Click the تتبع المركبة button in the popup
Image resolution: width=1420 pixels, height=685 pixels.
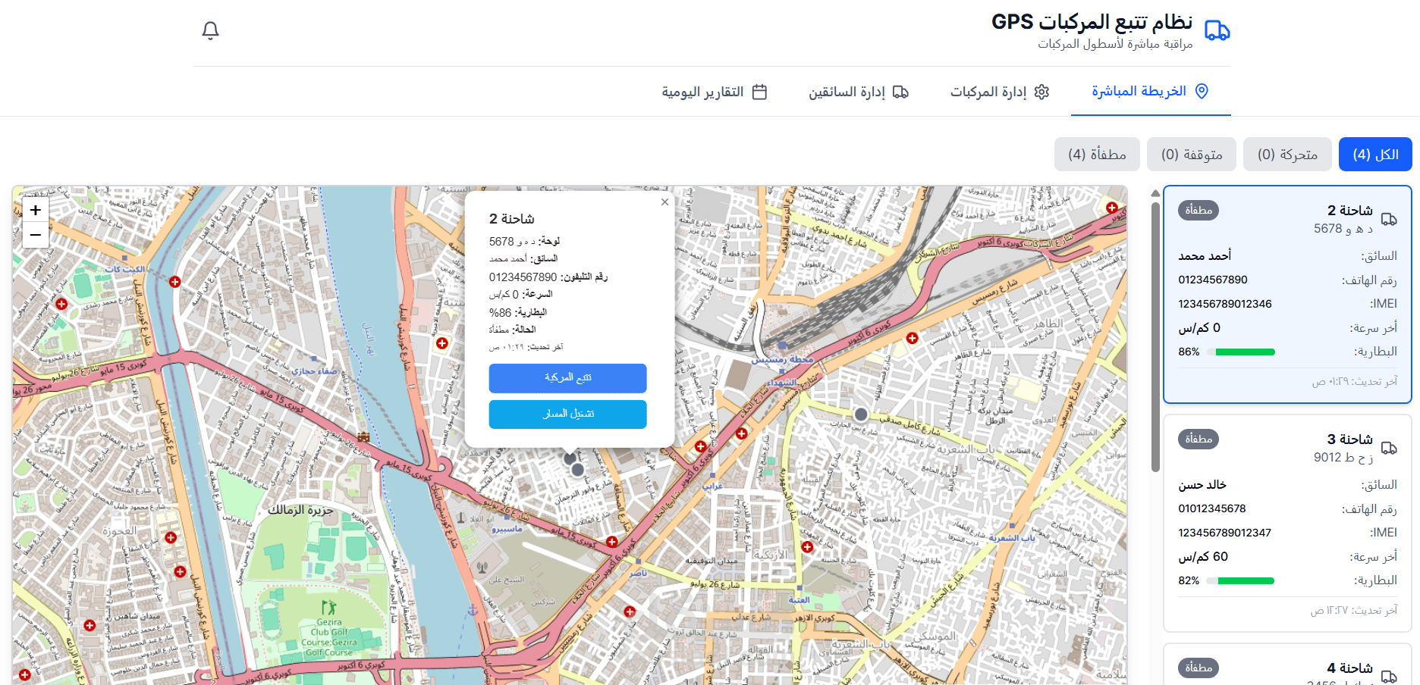coord(567,378)
